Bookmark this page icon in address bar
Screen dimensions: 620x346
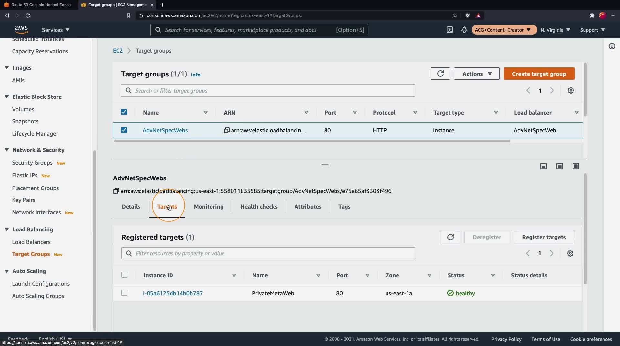pyautogui.click(x=128, y=15)
